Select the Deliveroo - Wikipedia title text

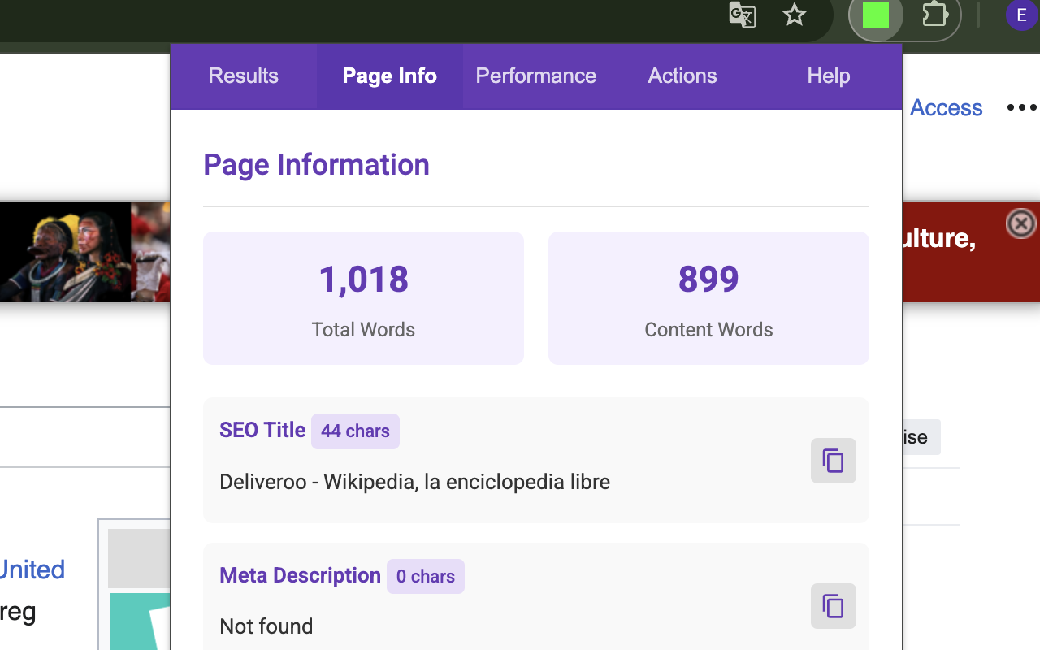pos(414,482)
